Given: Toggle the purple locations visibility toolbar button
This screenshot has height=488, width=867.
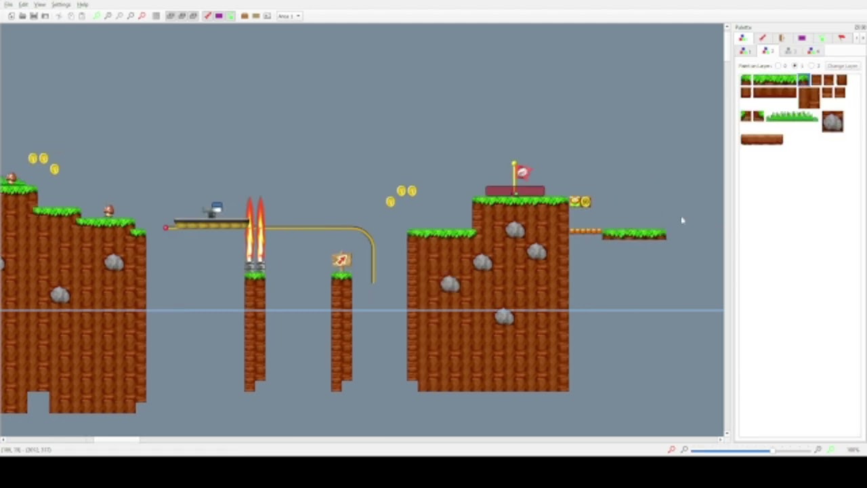Looking at the screenshot, I should click(219, 16).
